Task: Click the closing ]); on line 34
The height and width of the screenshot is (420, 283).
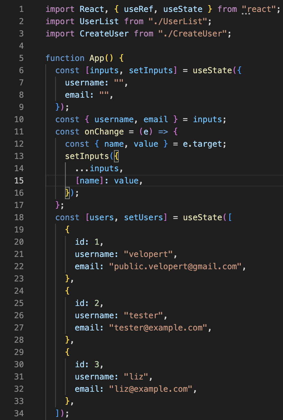Action: point(62,414)
